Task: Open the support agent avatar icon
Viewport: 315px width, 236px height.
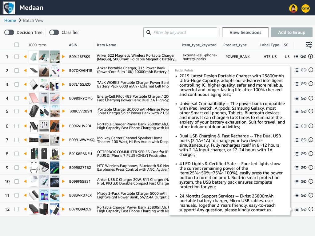Action: click(293, 8)
